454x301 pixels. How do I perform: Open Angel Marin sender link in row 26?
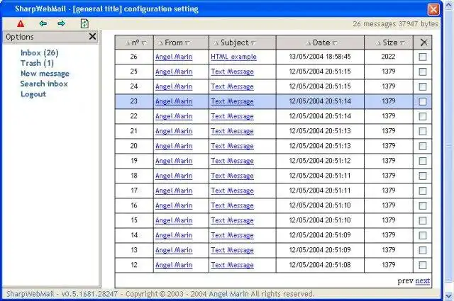pyautogui.click(x=174, y=57)
